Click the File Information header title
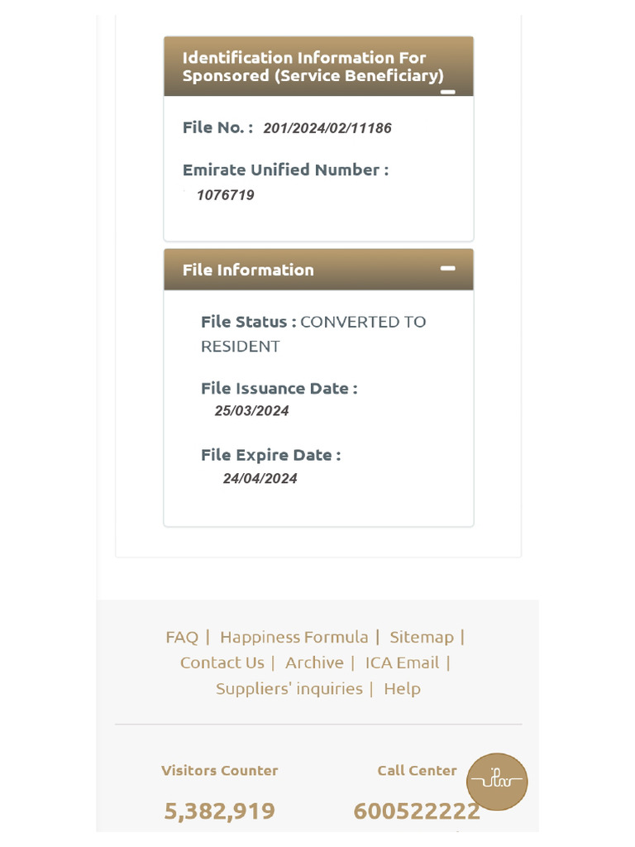635x847 pixels. pyautogui.click(x=248, y=270)
